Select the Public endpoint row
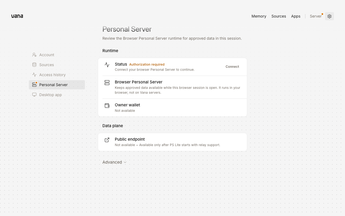345x216 pixels. click(172, 142)
